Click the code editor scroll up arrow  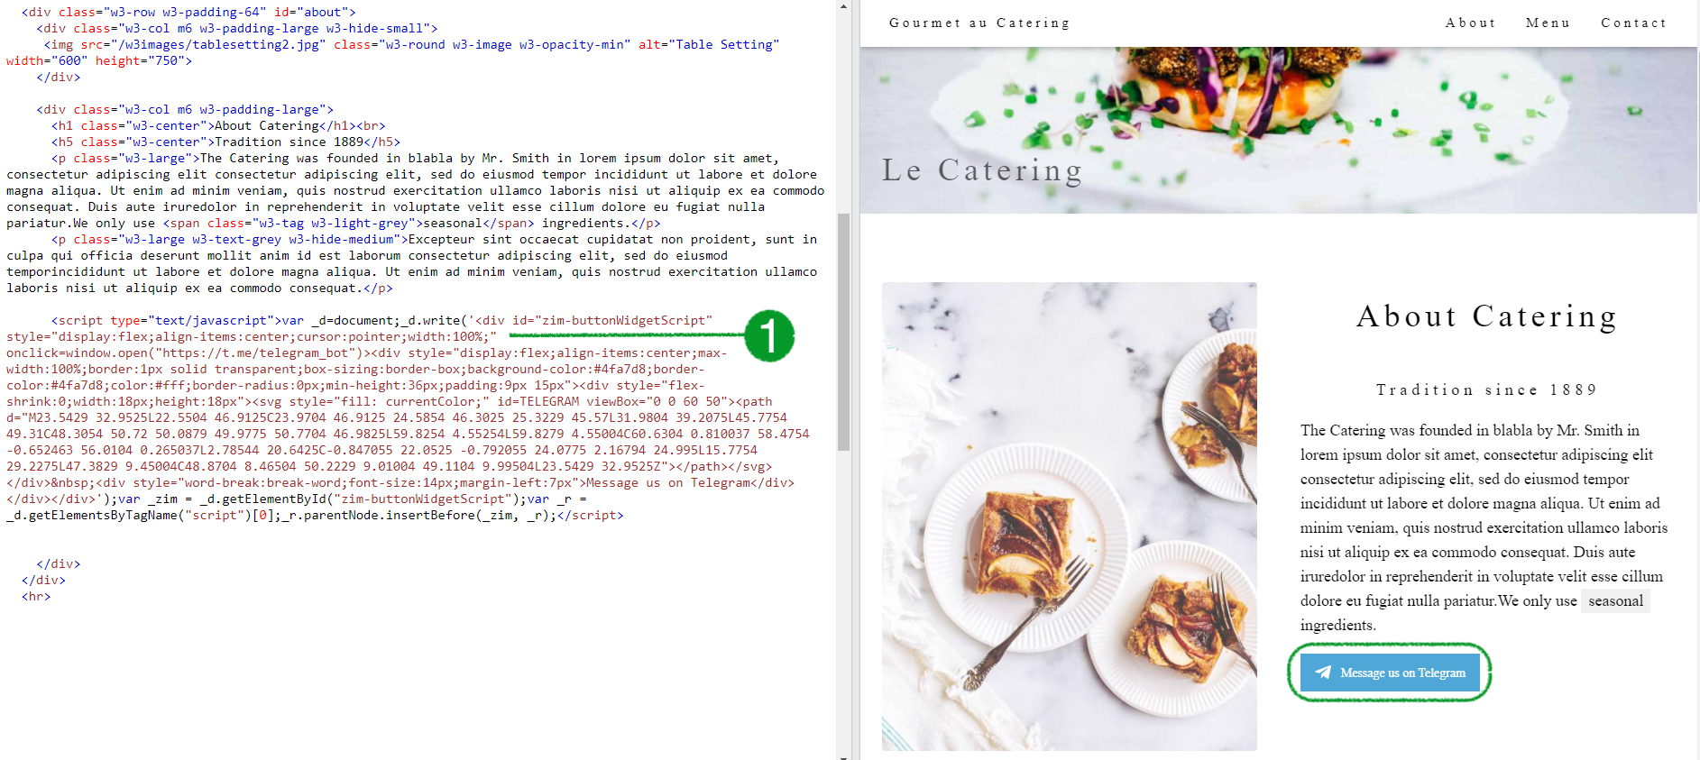pyautogui.click(x=843, y=5)
